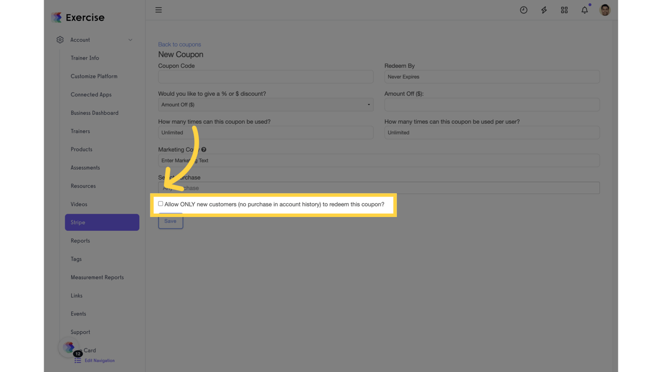
Task: Open the apps grid icon
Action: 564,10
